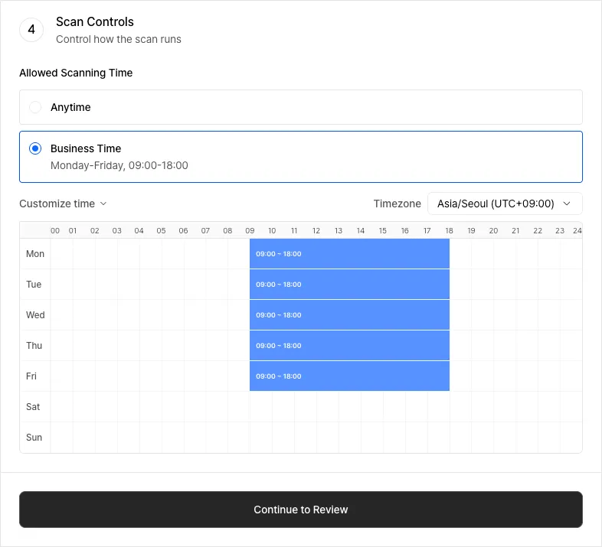Click Continue to Review button

[301, 510]
